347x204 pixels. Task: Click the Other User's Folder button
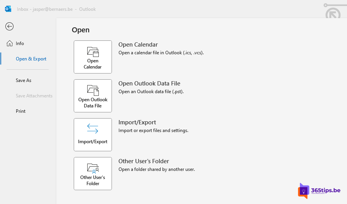pos(93,174)
